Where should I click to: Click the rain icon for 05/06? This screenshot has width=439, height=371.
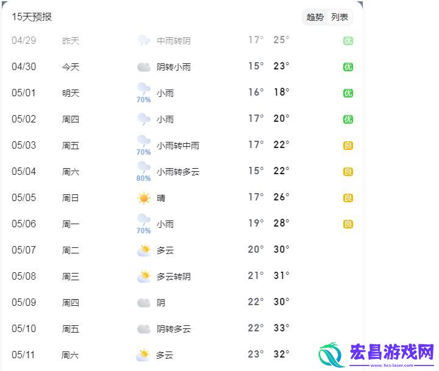click(x=144, y=220)
